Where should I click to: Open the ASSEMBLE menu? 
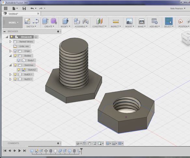pos(81,27)
